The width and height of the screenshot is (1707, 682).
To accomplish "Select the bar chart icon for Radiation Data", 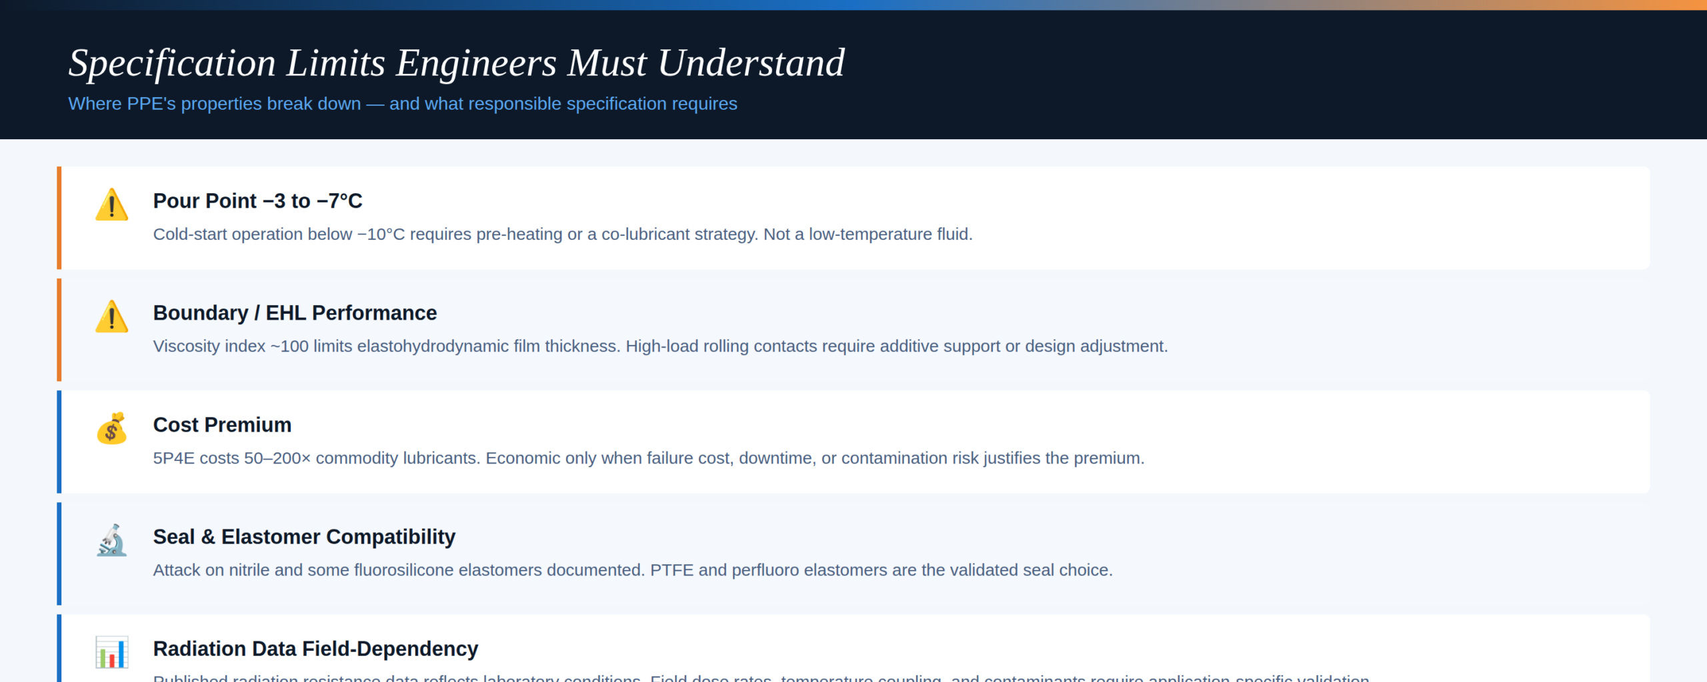I will coord(111,652).
